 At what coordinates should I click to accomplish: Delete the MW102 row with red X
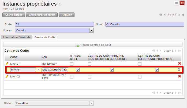point(179,76)
